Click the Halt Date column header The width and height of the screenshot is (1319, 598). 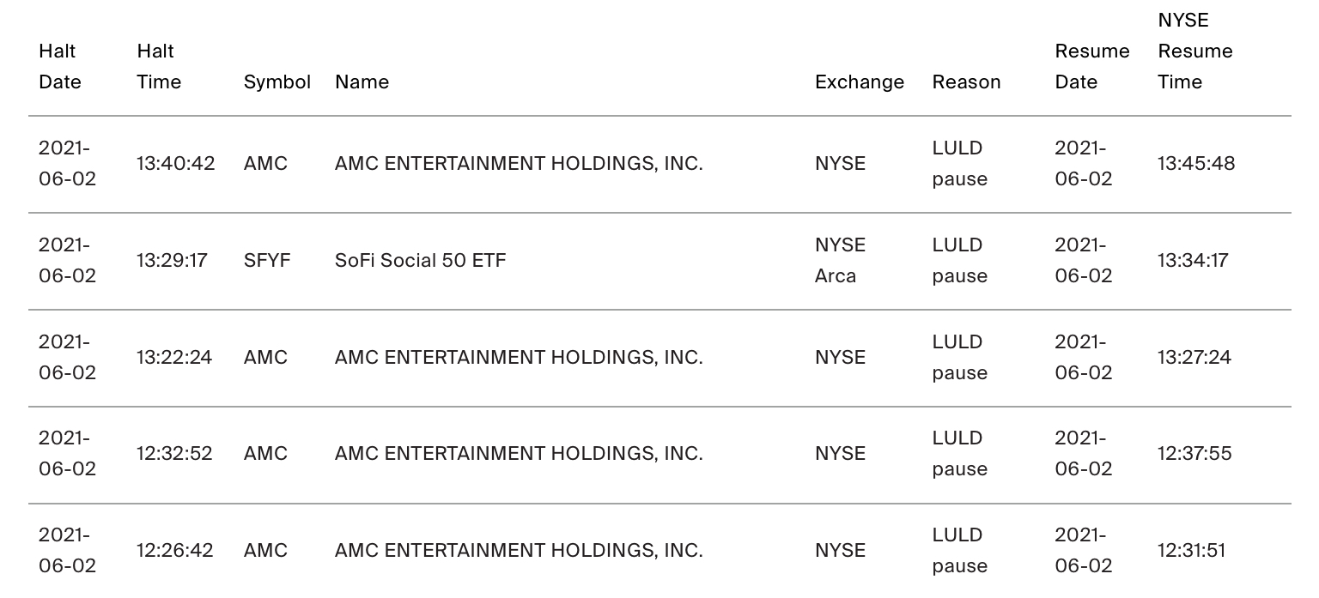60,67
